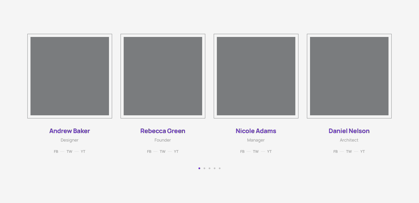Image resolution: width=419 pixels, height=203 pixels.
Task: Select Daniel Nelson's photo card
Action: point(349,76)
